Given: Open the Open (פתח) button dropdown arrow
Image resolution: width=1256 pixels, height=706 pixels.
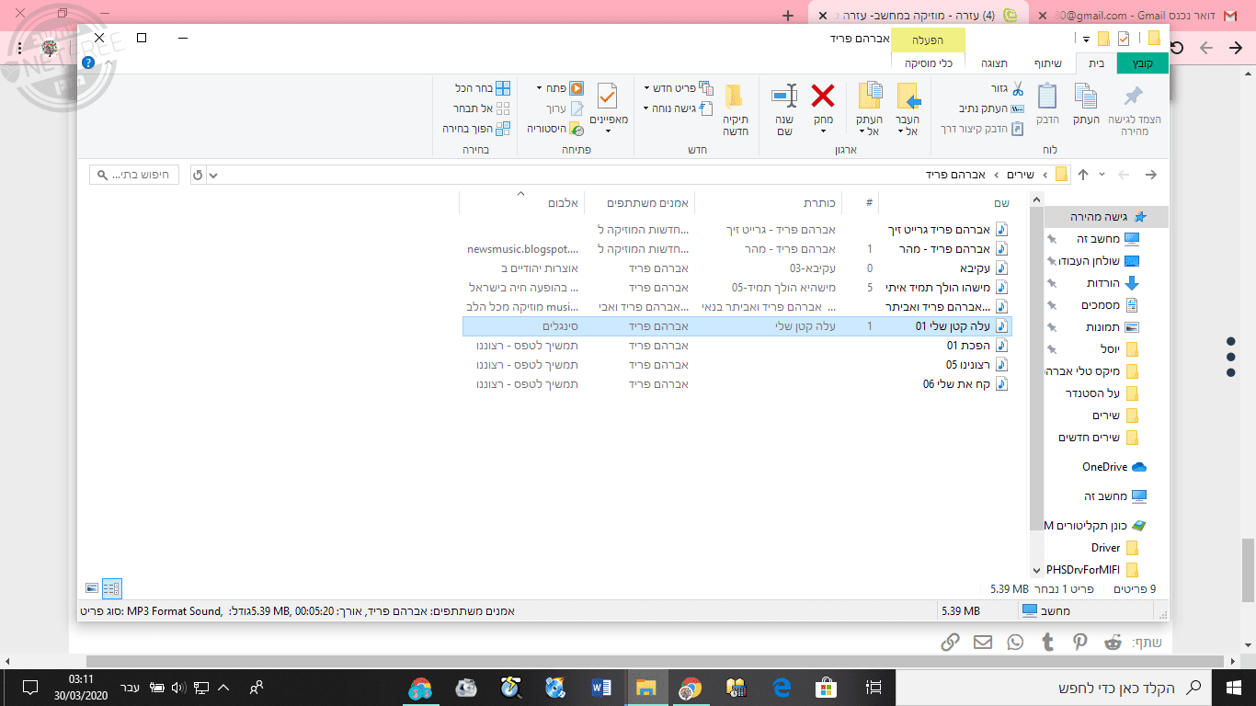Looking at the screenshot, I should 539,88.
